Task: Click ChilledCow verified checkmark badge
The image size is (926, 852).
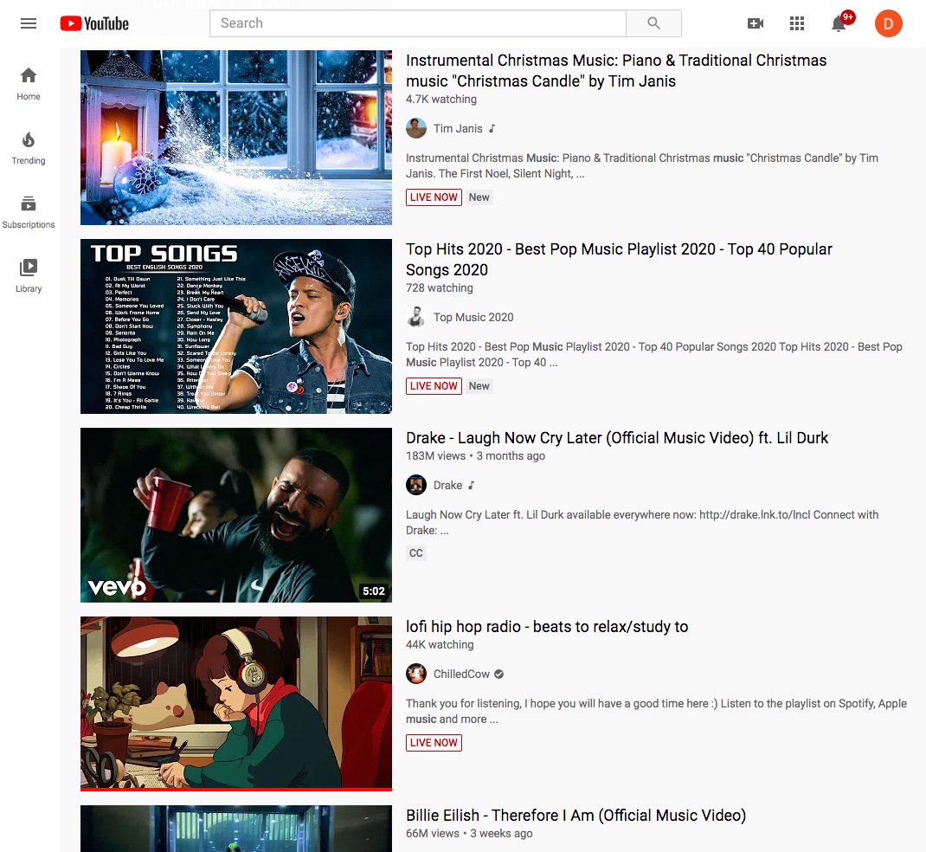Action: point(499,674)
